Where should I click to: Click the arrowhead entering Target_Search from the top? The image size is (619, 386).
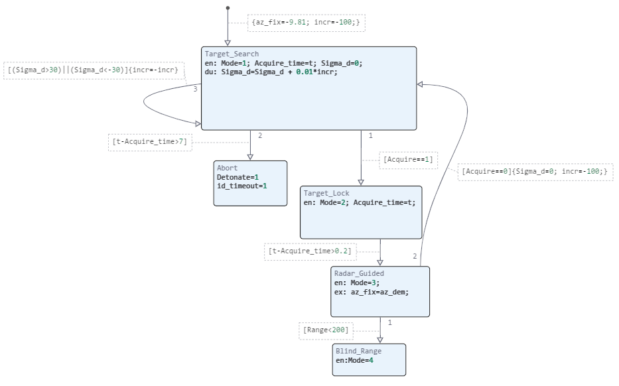click(x=228, y=42)
